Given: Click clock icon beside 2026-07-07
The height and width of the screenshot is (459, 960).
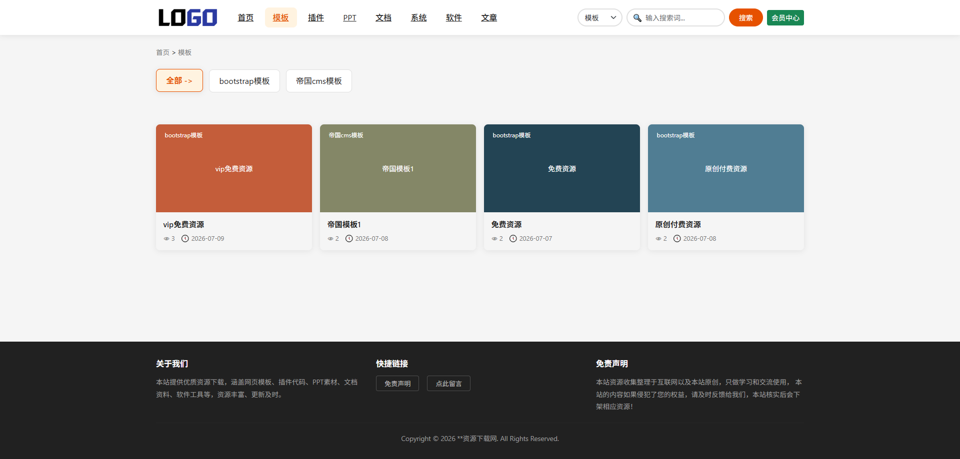Looking at the screenshot, I should (x=513, y=239).
